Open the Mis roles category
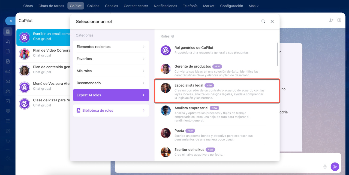 pyautogui.click(x=111, y=71)
